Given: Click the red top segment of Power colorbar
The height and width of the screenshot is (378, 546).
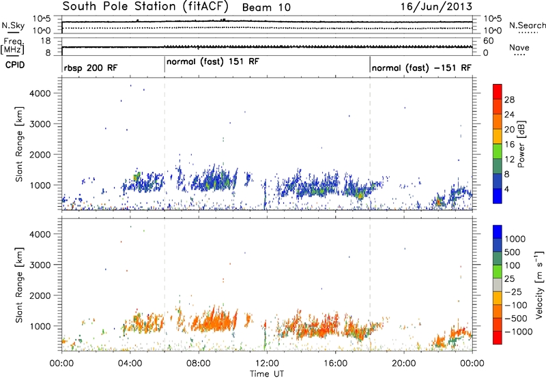Looking at the screenshot, I should (x=498, y=92).
